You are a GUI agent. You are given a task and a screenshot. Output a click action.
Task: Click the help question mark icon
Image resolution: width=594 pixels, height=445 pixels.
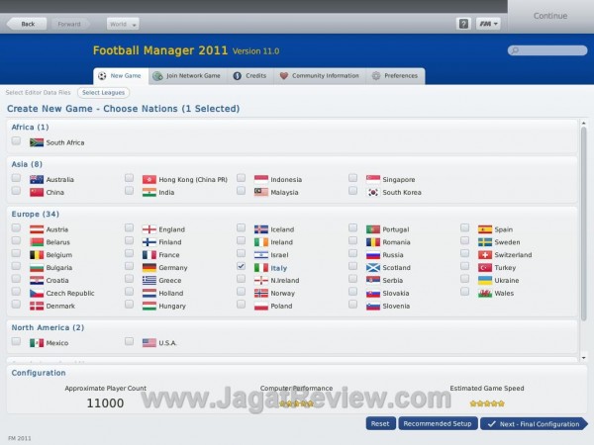click(x=463, y=24)
